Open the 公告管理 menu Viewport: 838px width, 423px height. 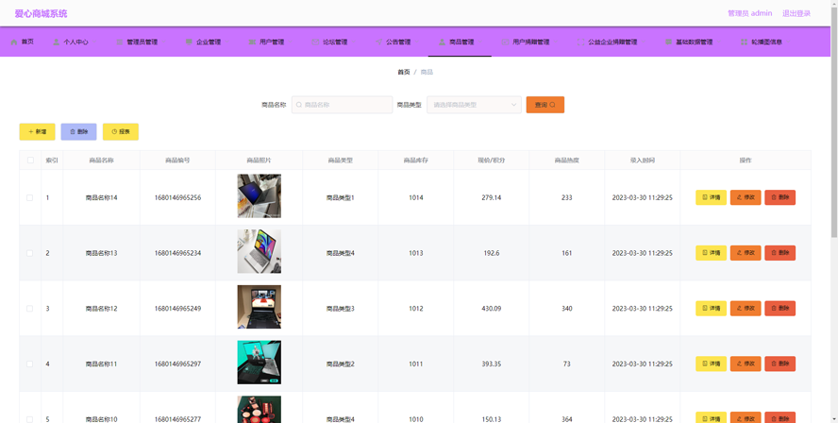tap(396, 42)
